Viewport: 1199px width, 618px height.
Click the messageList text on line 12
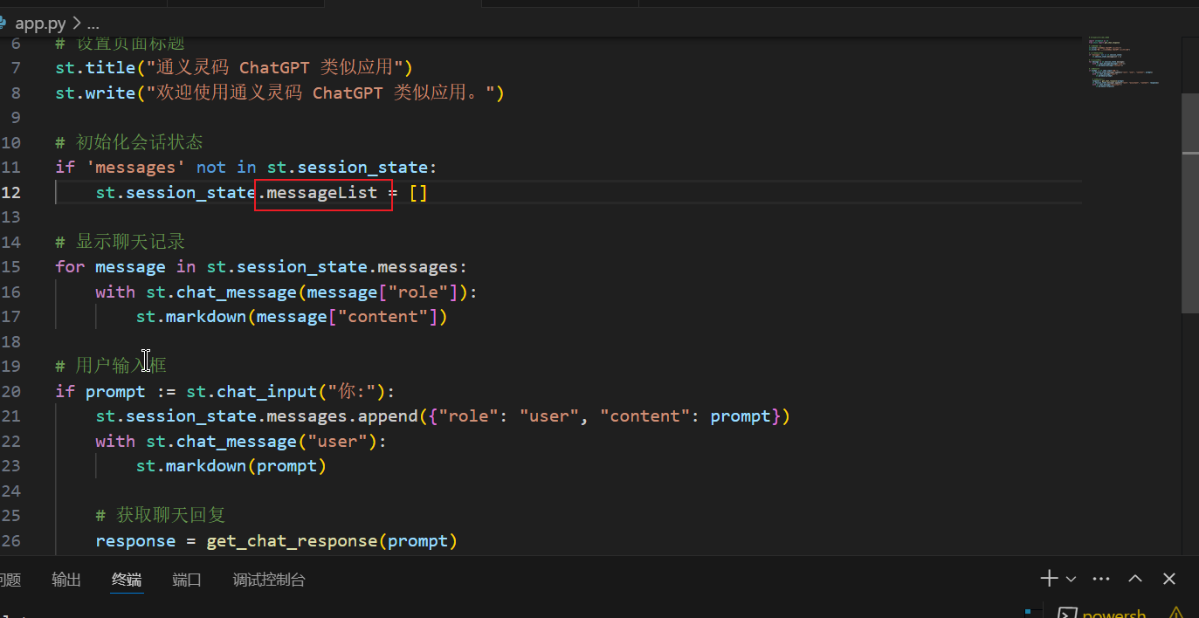click(x=322, y=192)
